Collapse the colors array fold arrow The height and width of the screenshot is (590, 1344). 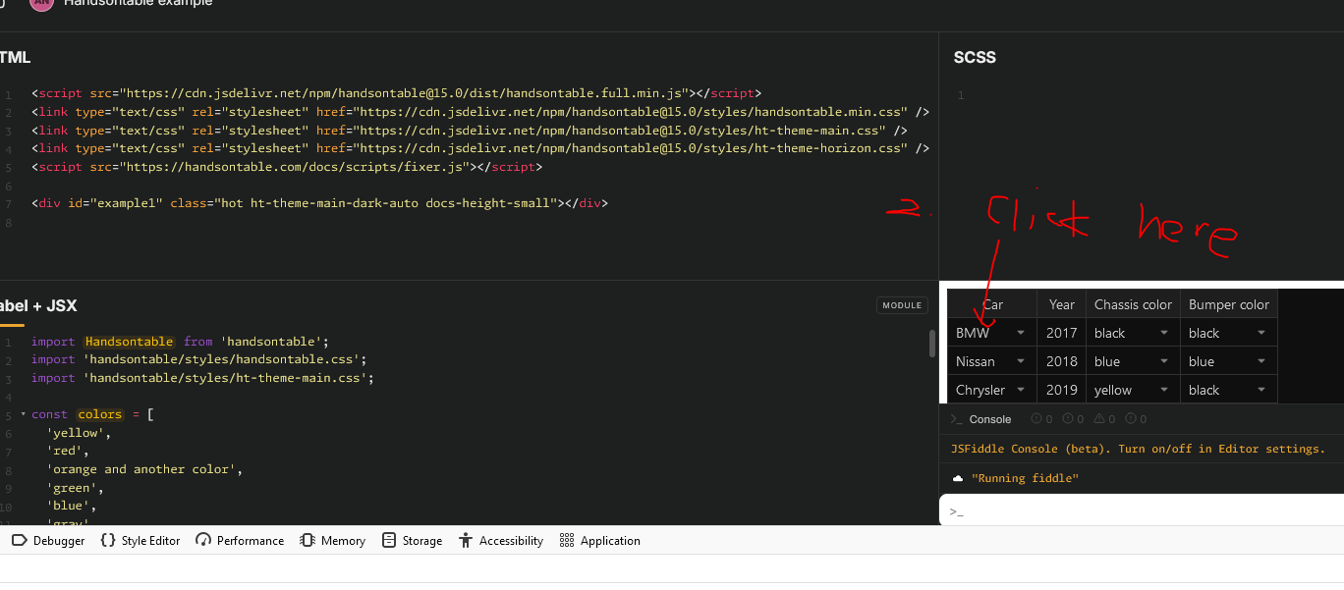click(x=23, y=414)
